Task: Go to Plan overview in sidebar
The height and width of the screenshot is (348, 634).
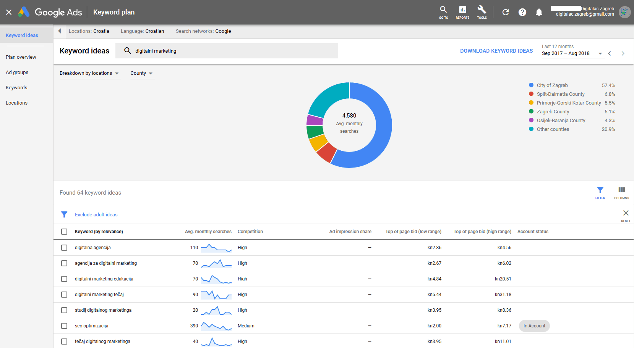Action: pos(21,57)
